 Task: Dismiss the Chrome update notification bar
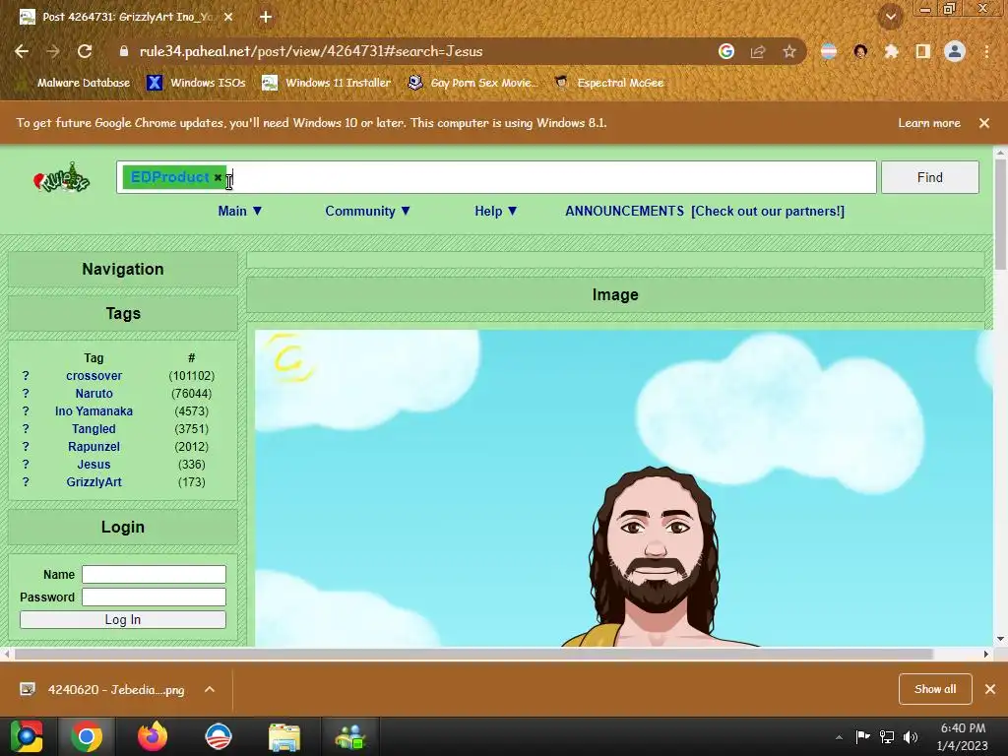pyautogui.click(x=984, y=123)
